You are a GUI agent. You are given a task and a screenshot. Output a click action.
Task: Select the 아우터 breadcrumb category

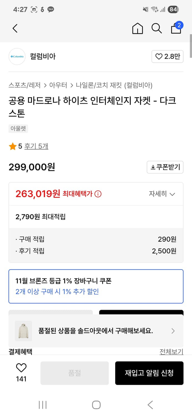pos(57,85)
